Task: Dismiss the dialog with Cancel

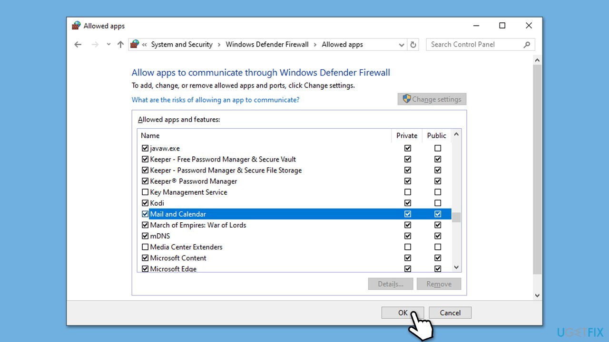Action: click(450, 313)
